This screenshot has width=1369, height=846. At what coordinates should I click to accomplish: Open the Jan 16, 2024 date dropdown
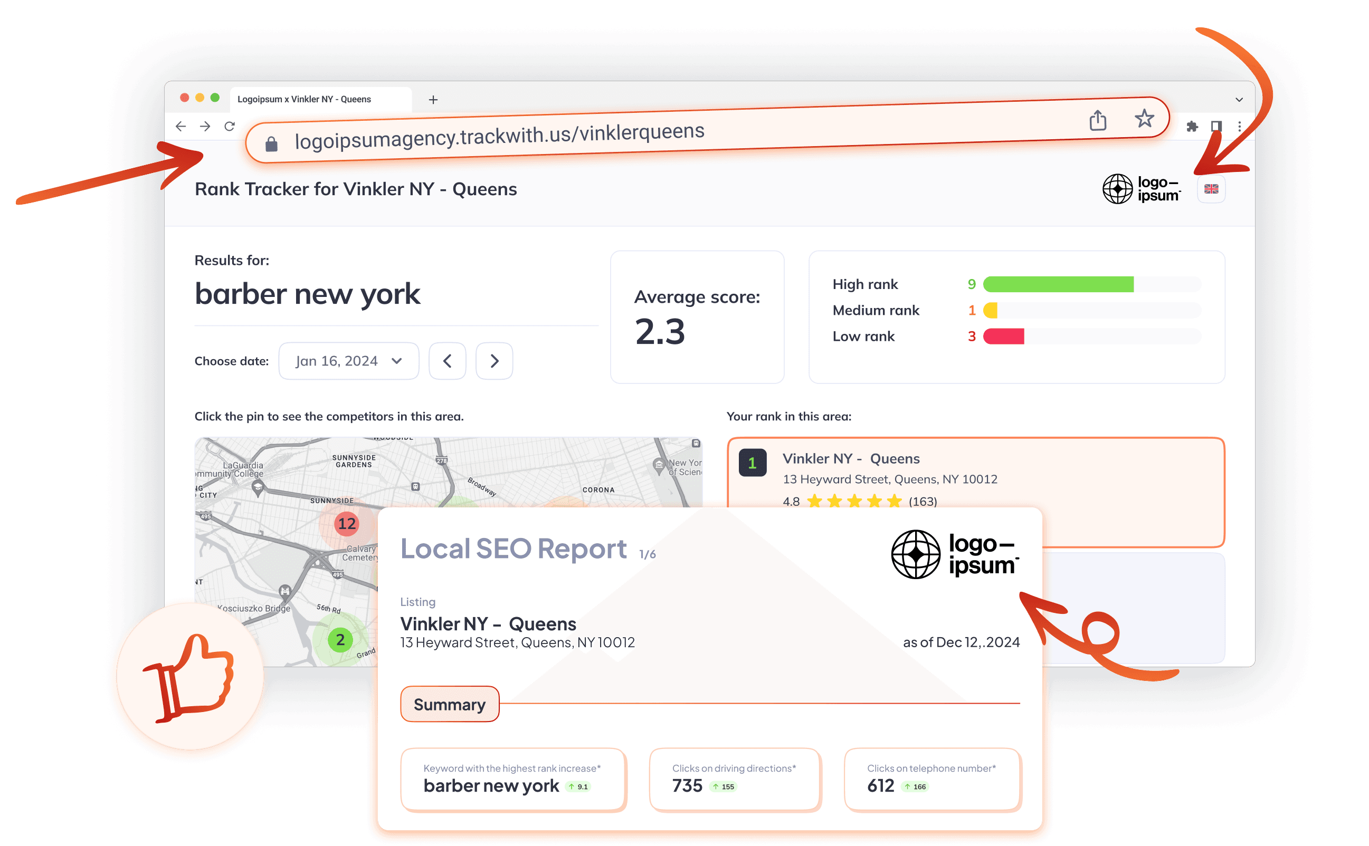tap(349, 361)
